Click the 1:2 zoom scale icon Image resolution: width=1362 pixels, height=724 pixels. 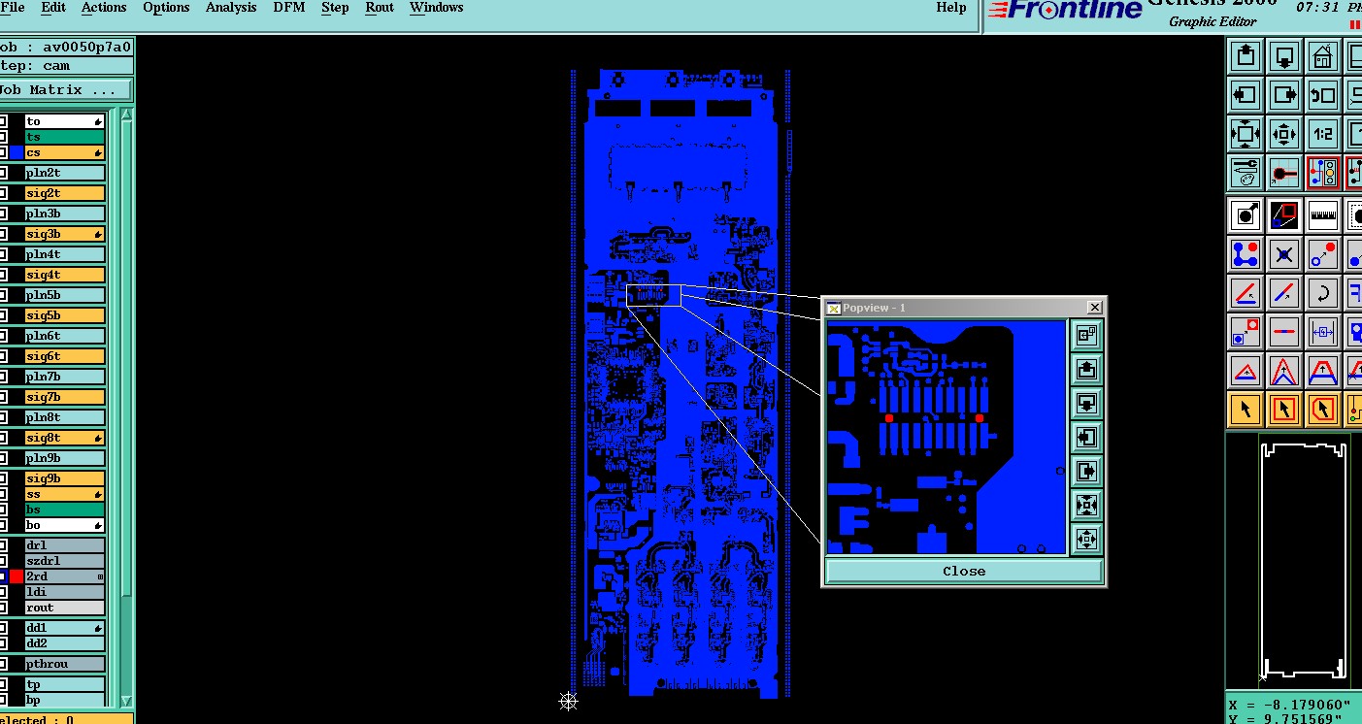(x=1322, y=134)
